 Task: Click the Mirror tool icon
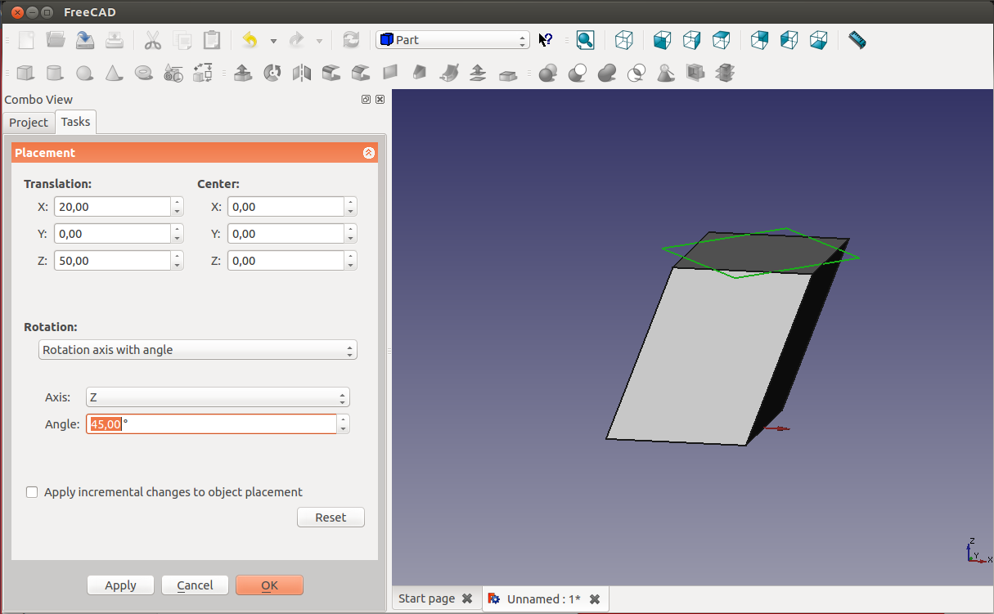tap(302, 73)
